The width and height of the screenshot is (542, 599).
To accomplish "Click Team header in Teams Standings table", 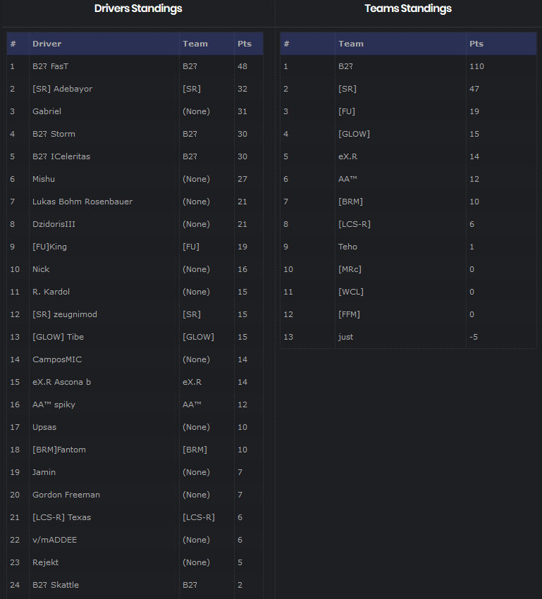I will (x=351, y=44).
